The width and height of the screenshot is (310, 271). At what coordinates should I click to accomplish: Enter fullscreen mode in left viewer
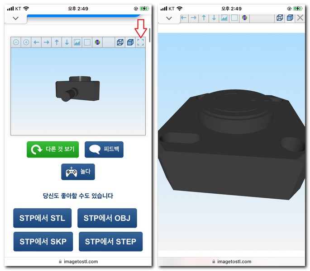[x=140, y=42]
